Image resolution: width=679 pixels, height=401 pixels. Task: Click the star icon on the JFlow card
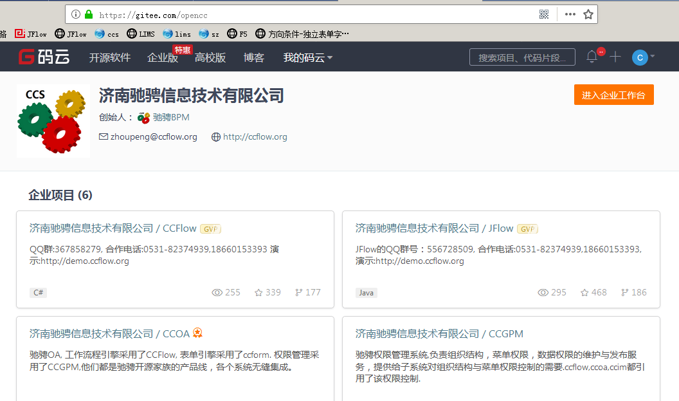[x=586, y=292]
